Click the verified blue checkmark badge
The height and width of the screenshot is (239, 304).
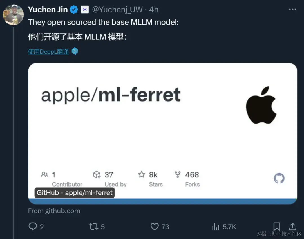(x=73, y=9)
